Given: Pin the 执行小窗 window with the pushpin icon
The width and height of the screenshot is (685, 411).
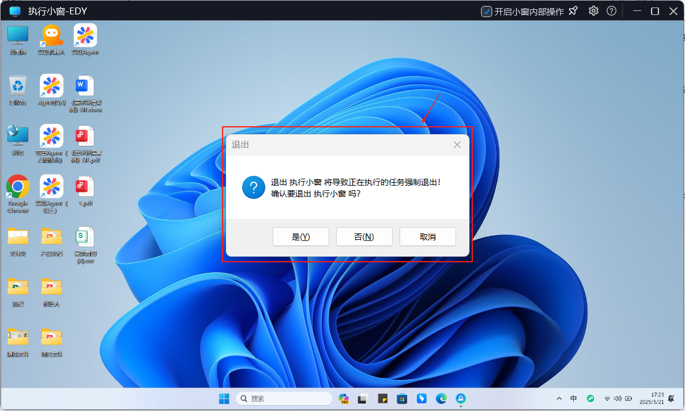Looking at the screenshot, I should [573, 11].
